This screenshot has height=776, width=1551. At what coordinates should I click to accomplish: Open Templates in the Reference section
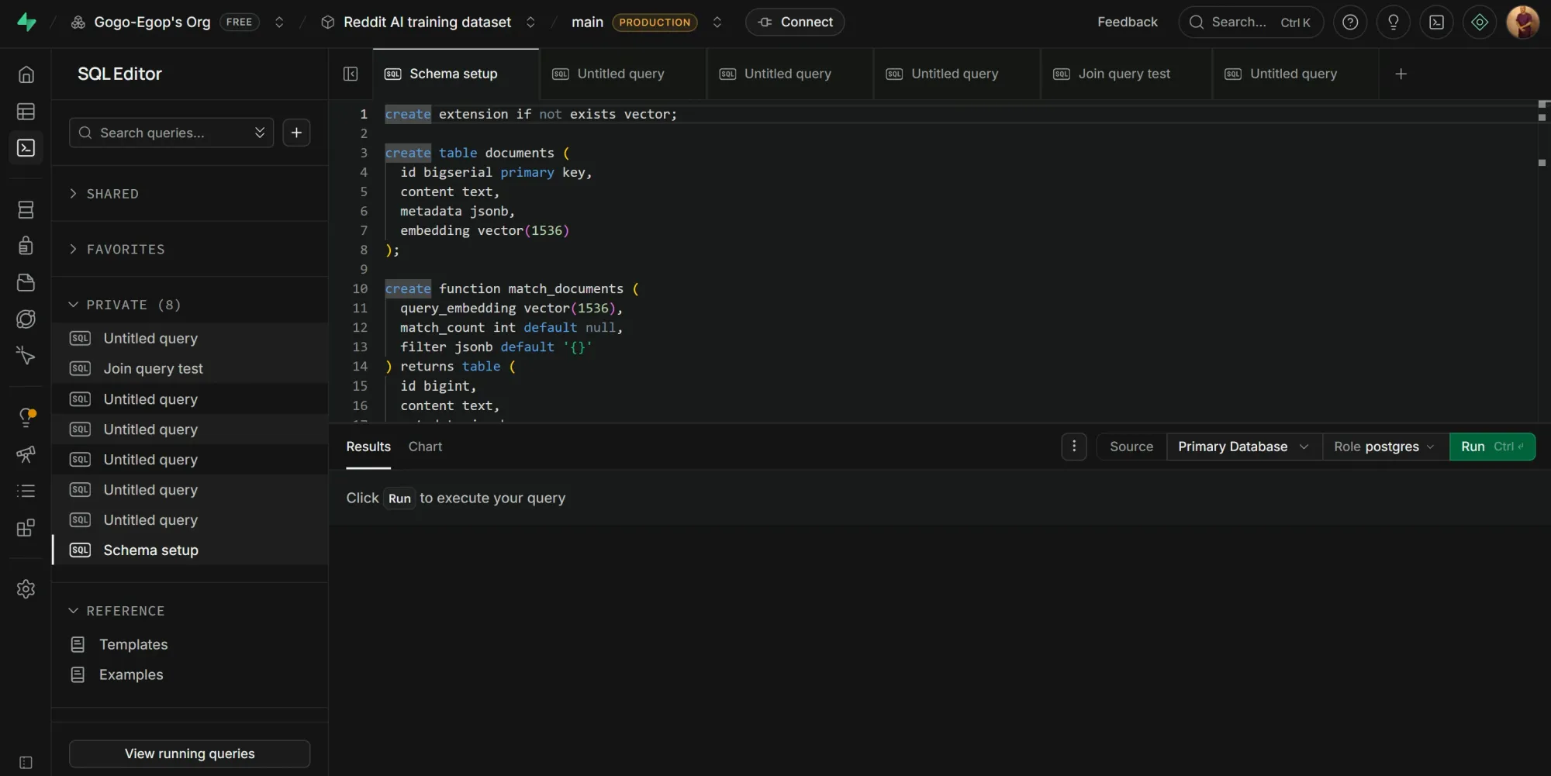(x=133, y=644)
